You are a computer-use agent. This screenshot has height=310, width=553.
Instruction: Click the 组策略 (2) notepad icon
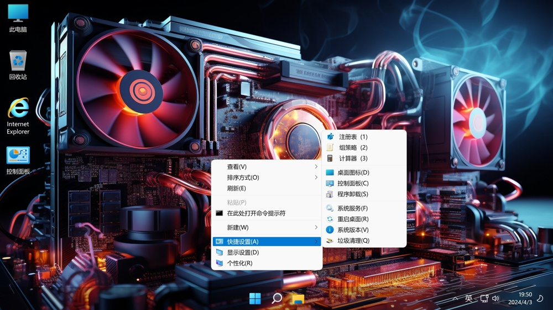(330, 147)
